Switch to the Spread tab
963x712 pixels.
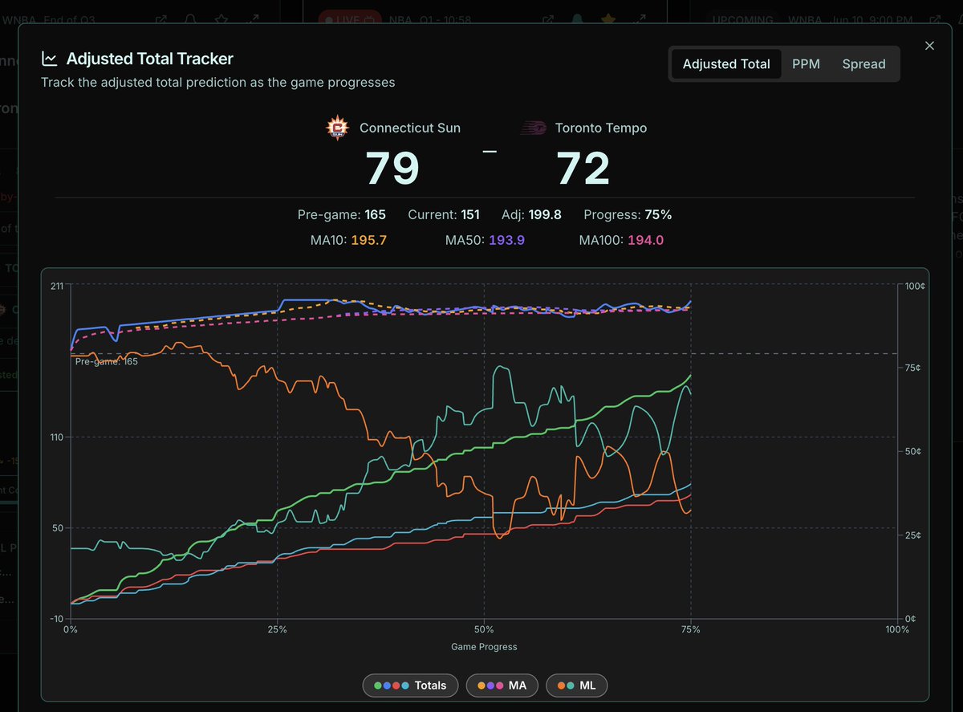[863, 64]
